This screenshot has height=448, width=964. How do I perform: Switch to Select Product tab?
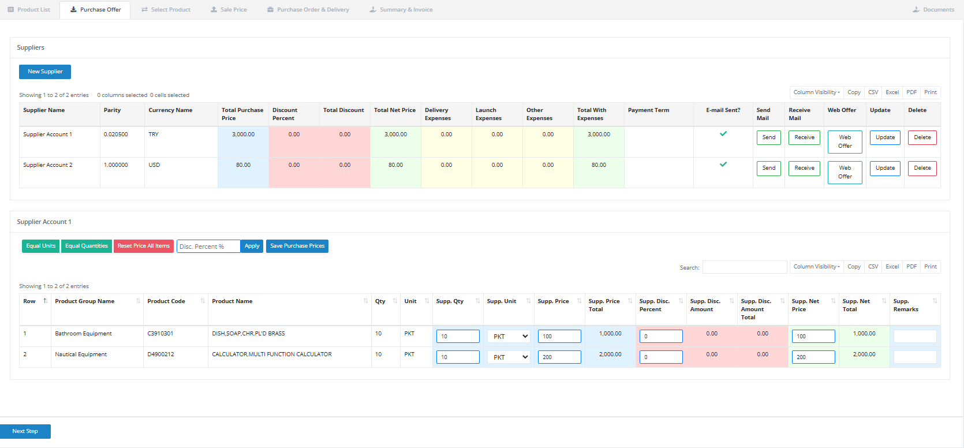point(166,10)
